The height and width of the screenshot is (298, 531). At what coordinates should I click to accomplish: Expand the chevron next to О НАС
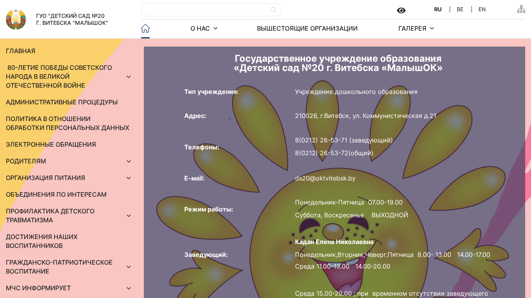(x=215, y=28)
